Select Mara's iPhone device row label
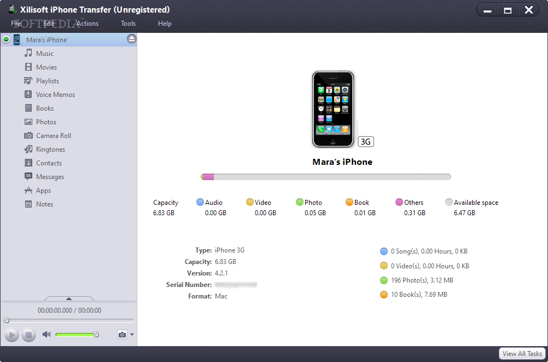This screenshot has height=362, width=548. coord(46,40)
